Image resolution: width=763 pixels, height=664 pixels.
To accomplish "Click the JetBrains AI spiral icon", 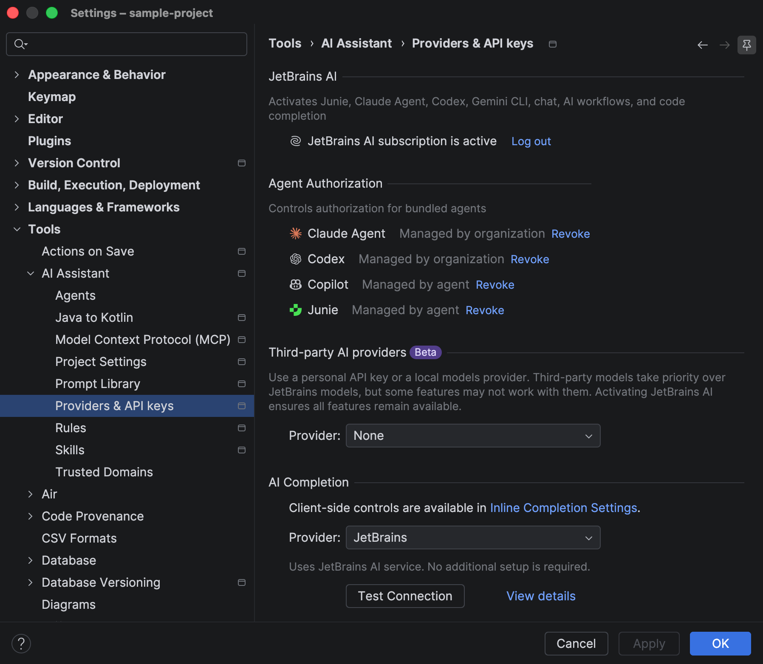I will click(296, 141).
